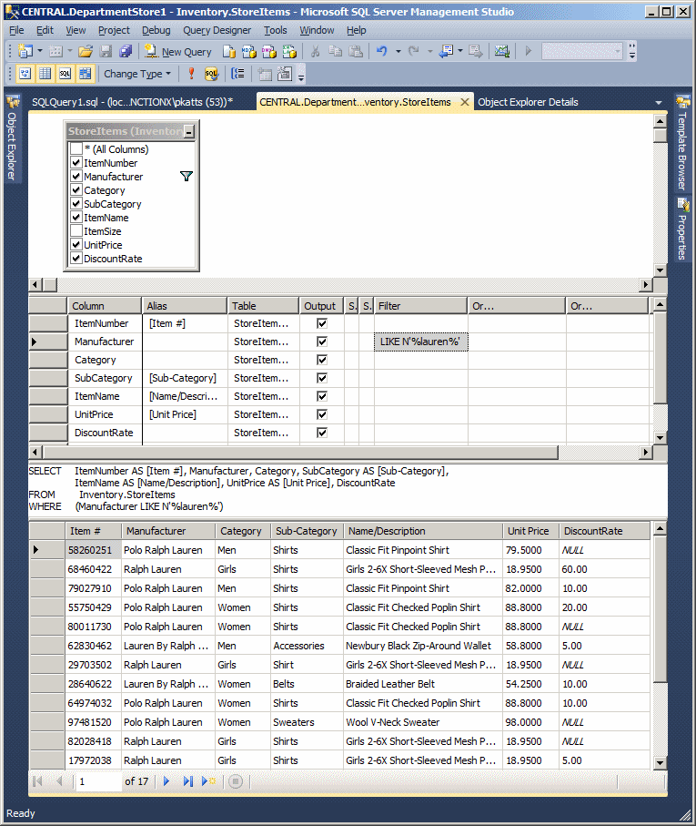Viewport: 696px width, 826px height.
Task: Toggle the Show Diagram Pane icon
Action: [25, 74]
